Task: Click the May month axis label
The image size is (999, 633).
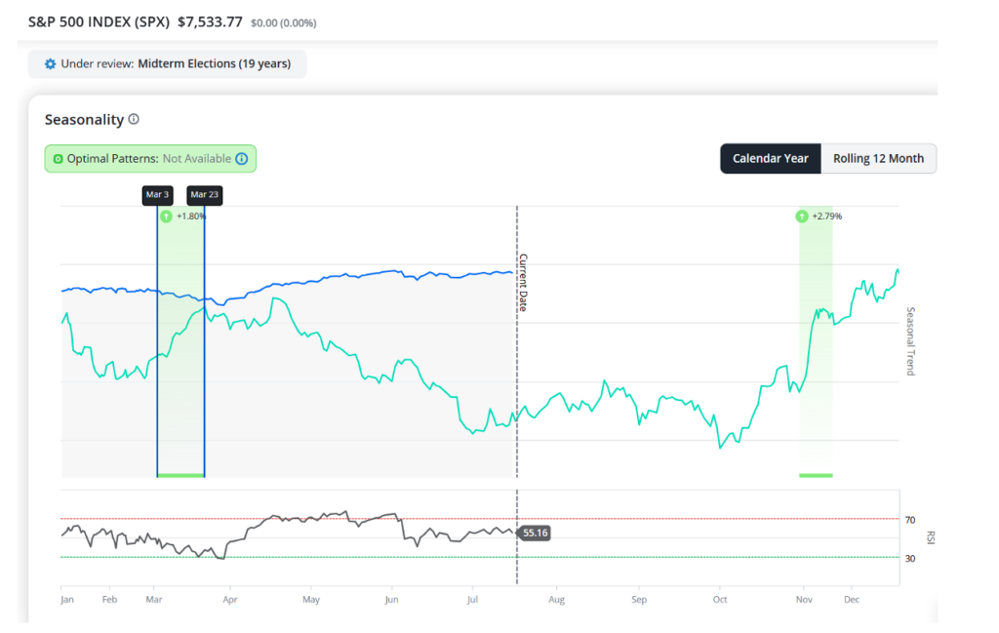Action: click(x=311, y=600)
